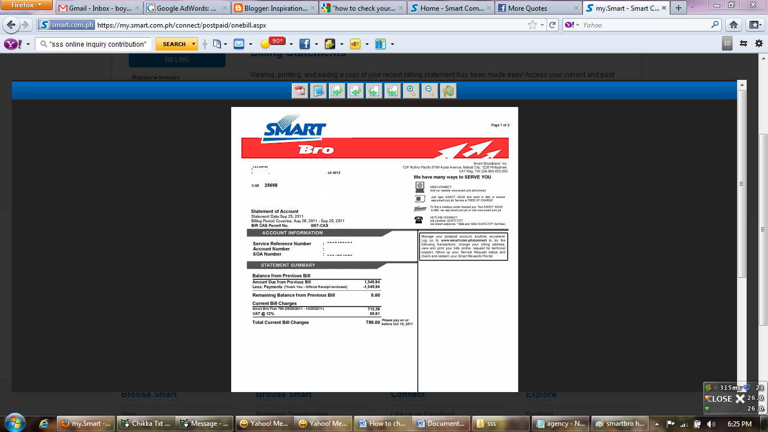
Task: Click the Windows Start button
Action: pyautogui.click(x=14, y=423)
